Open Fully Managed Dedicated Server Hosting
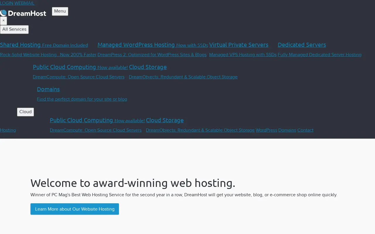375x234 pixels. (x=320, y=55)
